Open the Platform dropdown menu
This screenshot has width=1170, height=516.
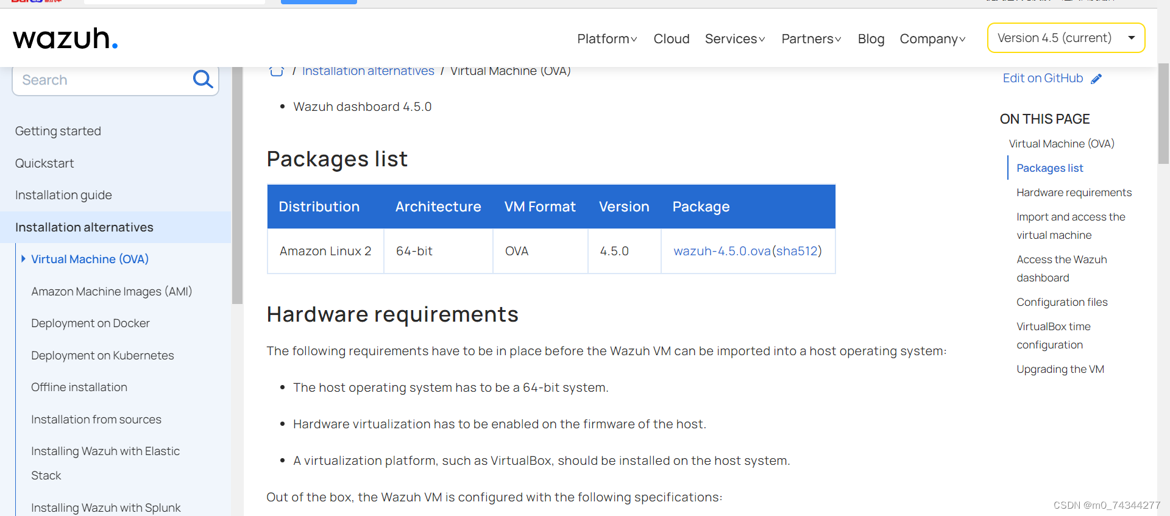pyautogui.click(x=607, y=39)
